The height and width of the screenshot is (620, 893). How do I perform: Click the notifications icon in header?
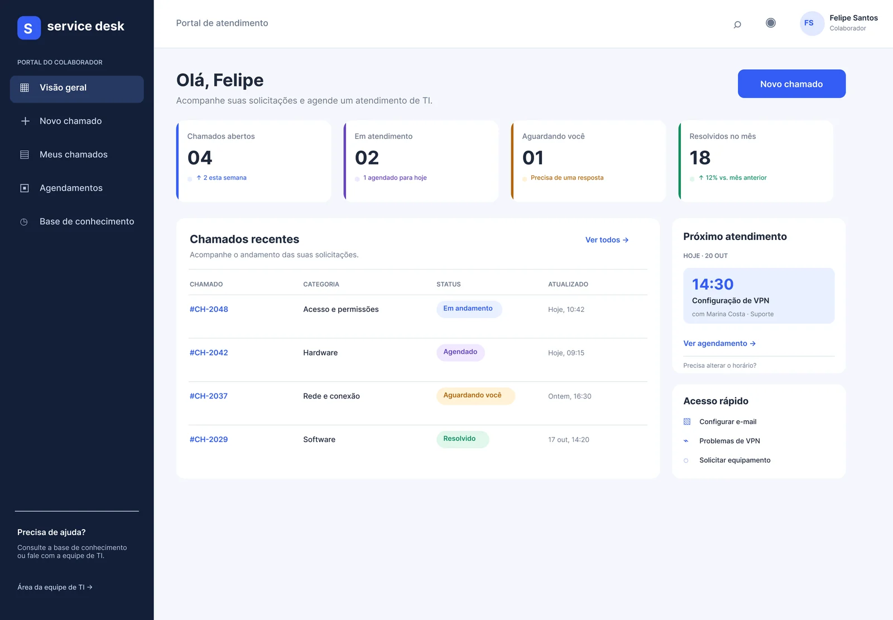click(x=771, y=23)
